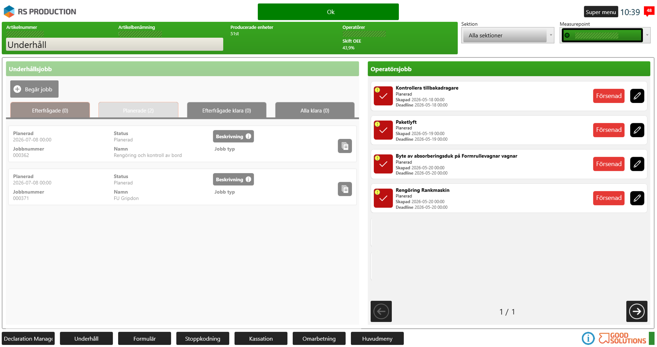Viewport: 657px width, 347px height.
Task: Edit the Kontrollera tillbakadragare job
Action: (x=637, y=96)
